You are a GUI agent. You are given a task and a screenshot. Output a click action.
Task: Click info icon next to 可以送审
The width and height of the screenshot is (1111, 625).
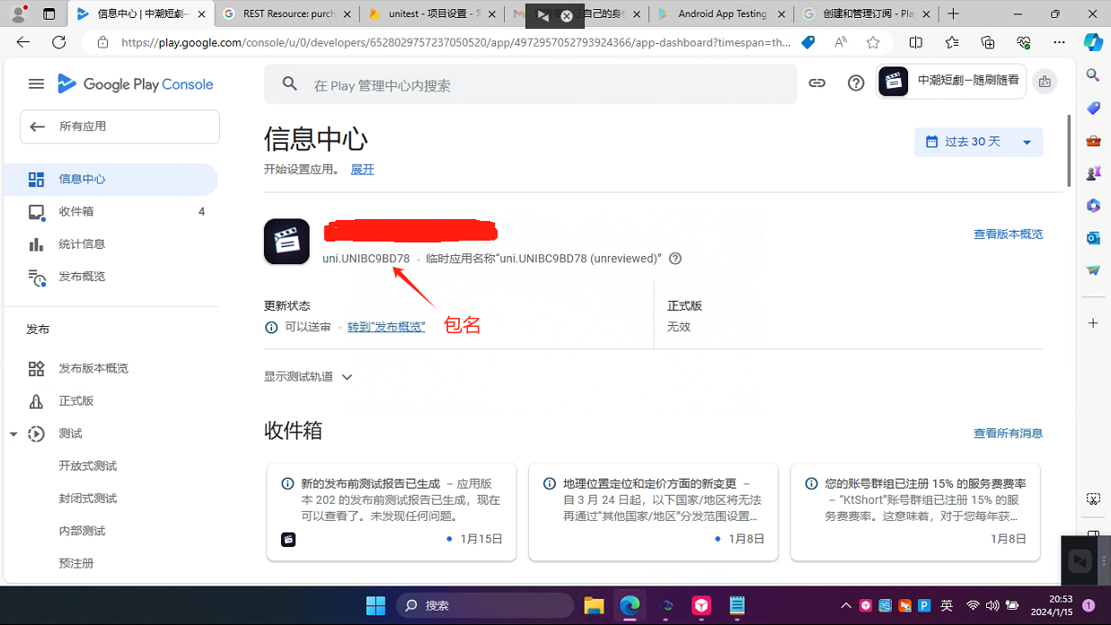tap(271, 327)
